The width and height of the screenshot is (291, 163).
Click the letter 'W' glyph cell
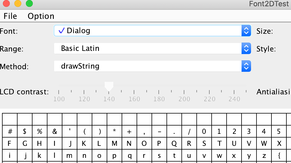[x=264, y=144]
